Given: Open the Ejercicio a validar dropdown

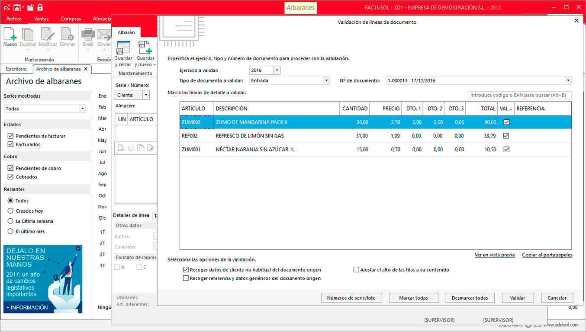Looking at the screenshot, I should 277,70.
